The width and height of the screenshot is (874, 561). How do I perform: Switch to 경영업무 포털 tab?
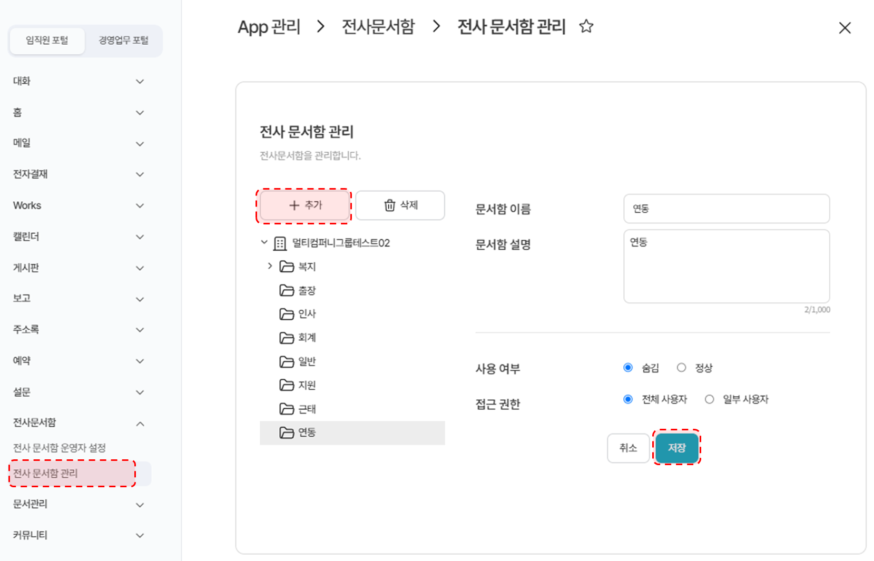[x=123, y=41]
